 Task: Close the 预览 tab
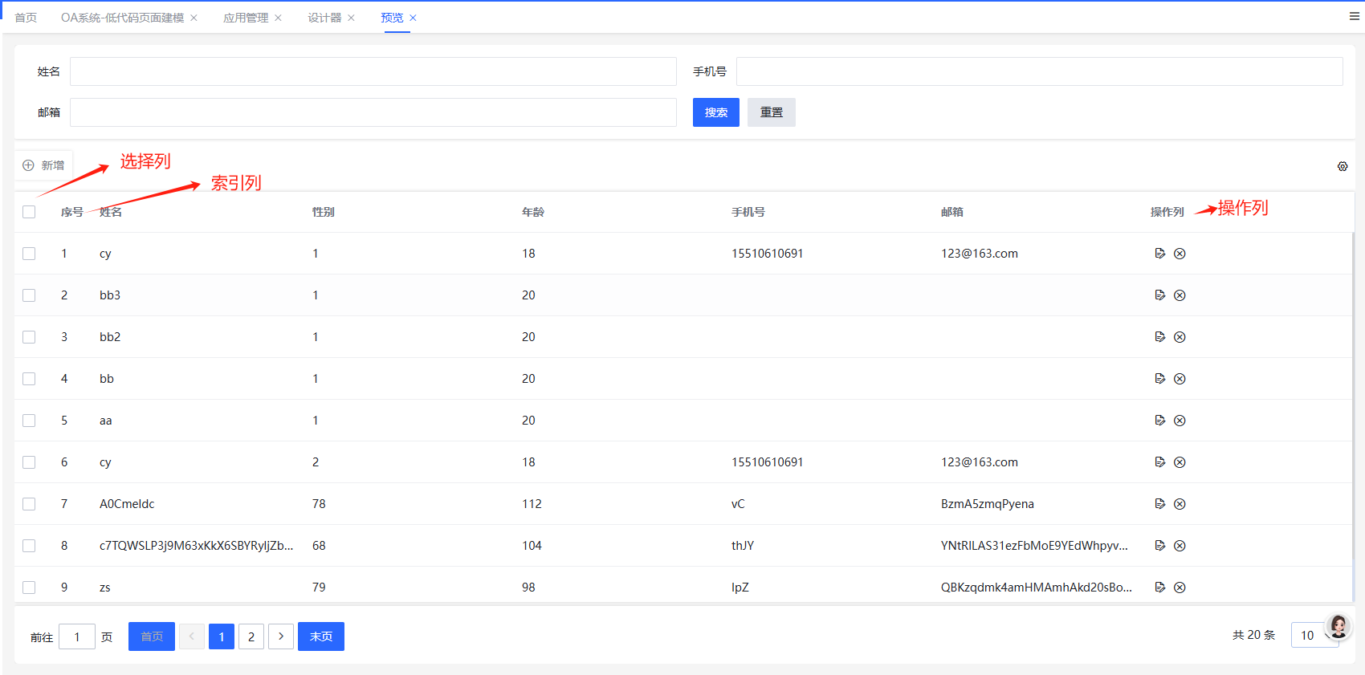point(413,18)
